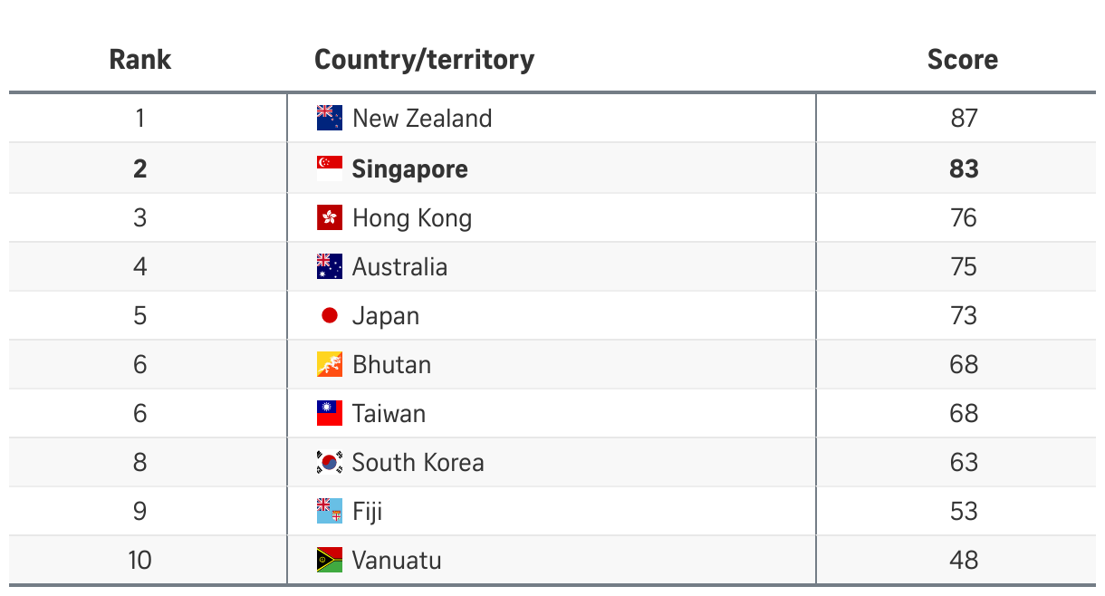Click South Korea's score of 63
This screenshot has width=1105, height=596.
964,463
